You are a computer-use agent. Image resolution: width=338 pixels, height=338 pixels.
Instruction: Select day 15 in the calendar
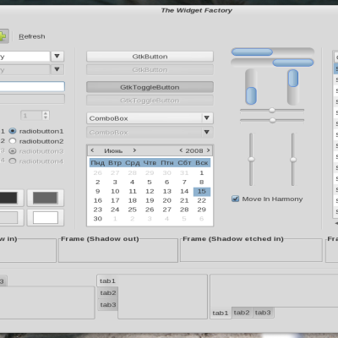coord(202,191)
